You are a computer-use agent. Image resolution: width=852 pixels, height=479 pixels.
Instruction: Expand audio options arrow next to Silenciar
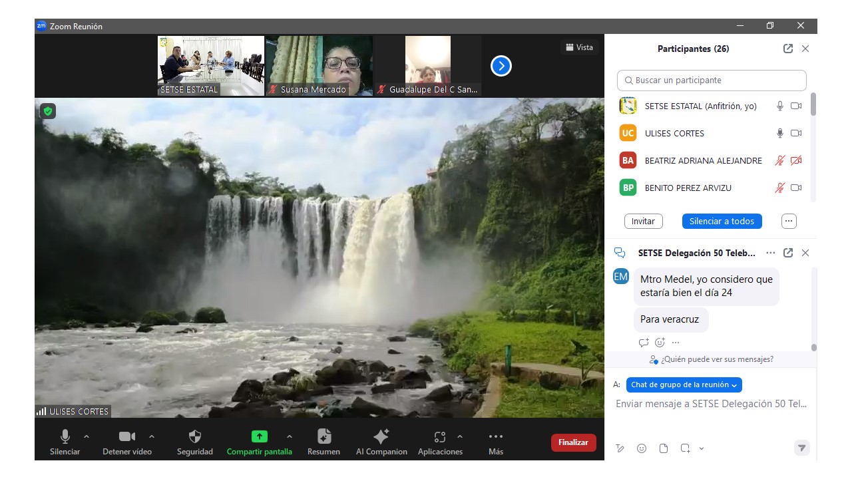click(x=87, y=436)
